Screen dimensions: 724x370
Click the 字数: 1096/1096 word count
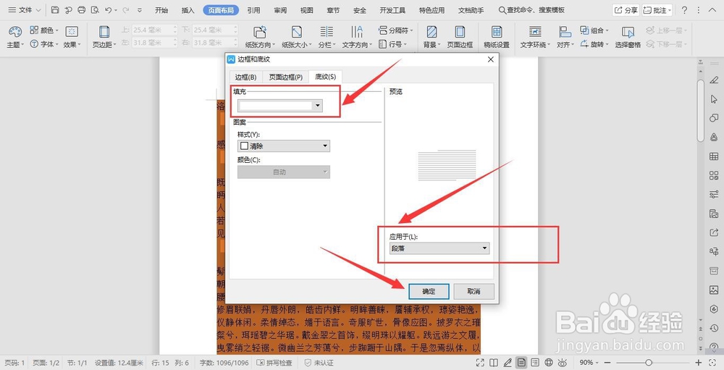[224, 363]
